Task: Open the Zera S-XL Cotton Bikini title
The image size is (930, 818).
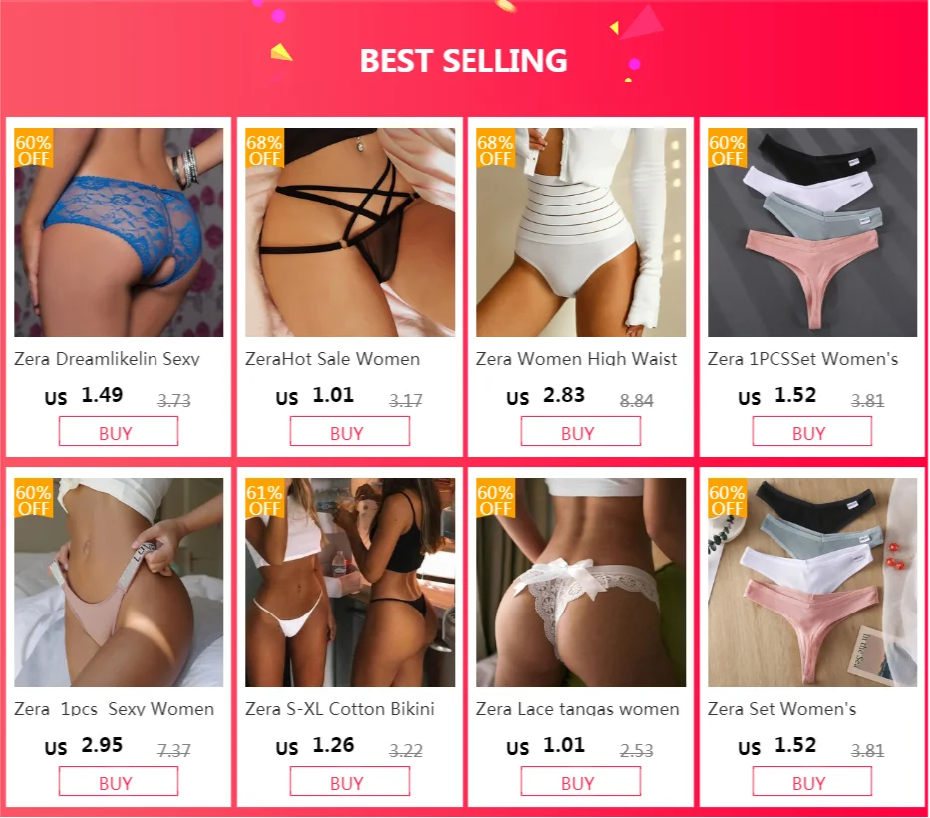Action: [x=339, y=709]
